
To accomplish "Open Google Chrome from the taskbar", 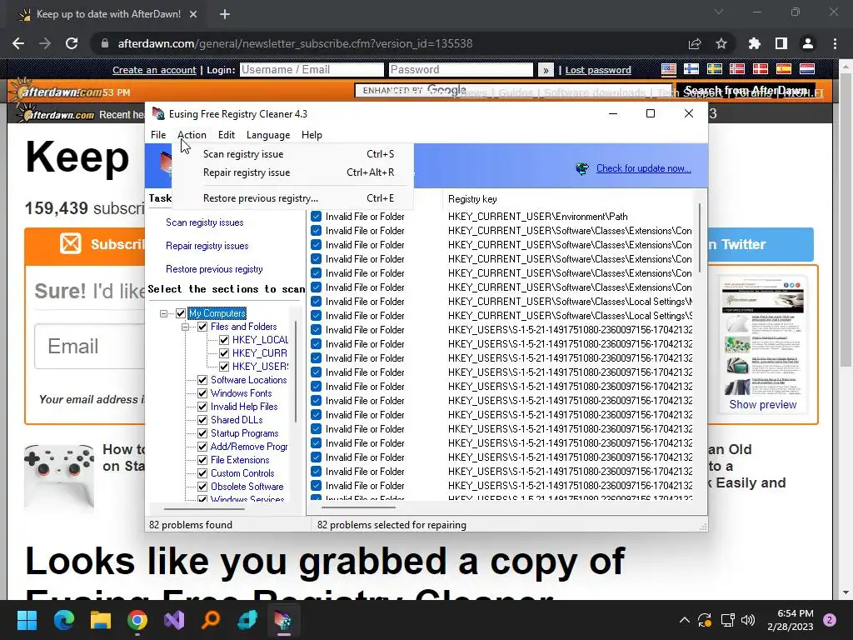I will [x=137, y=620].
